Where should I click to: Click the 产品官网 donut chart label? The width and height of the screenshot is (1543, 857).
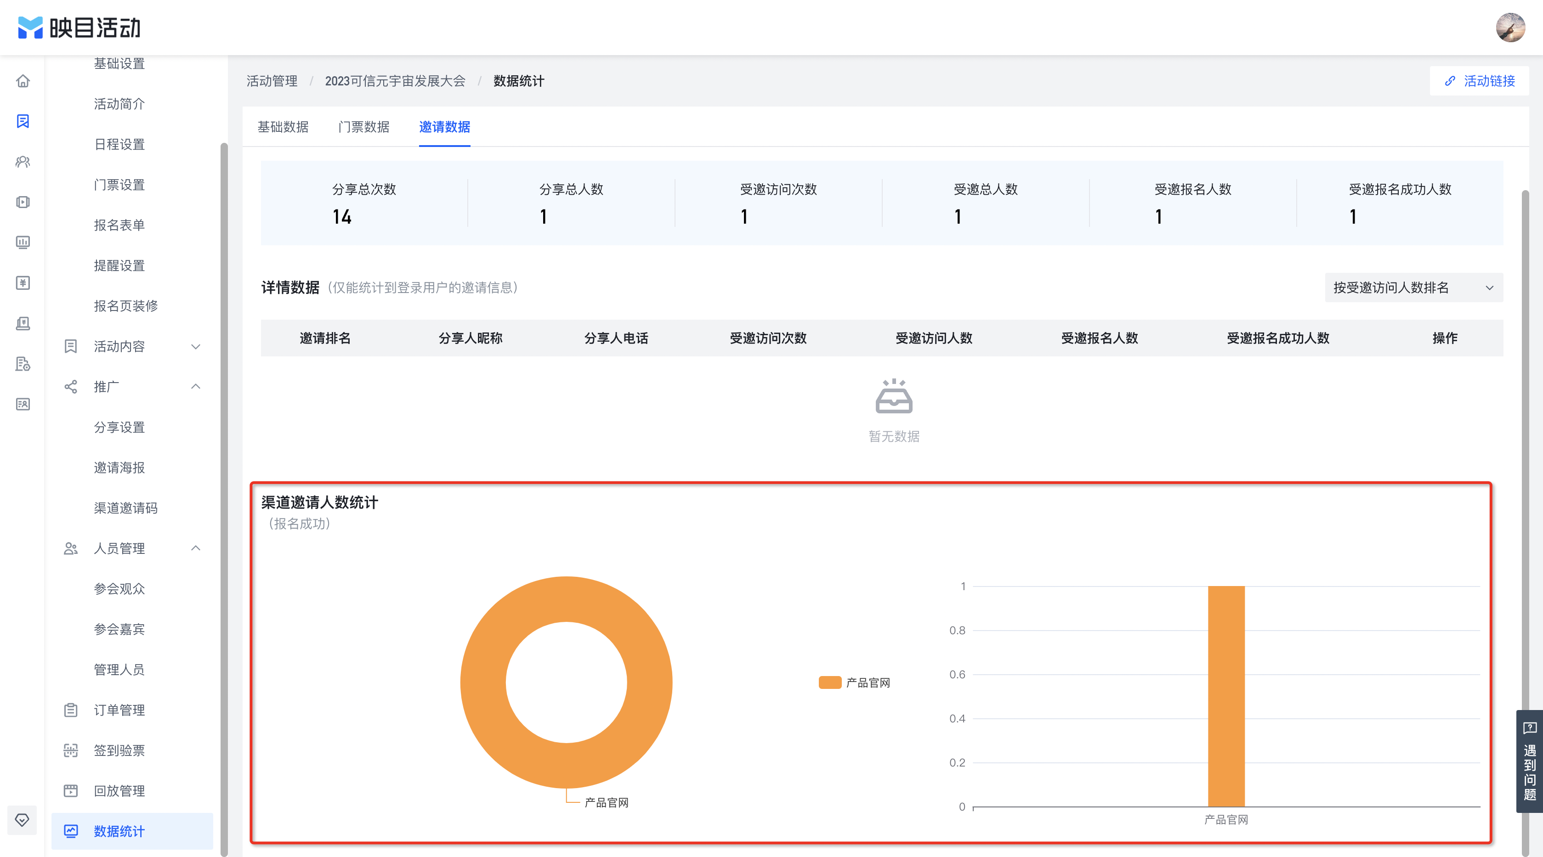606,802
